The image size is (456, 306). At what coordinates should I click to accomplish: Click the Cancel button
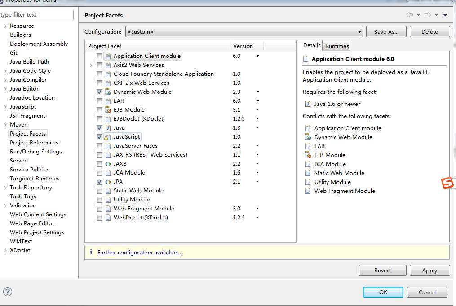pos(427,292)
